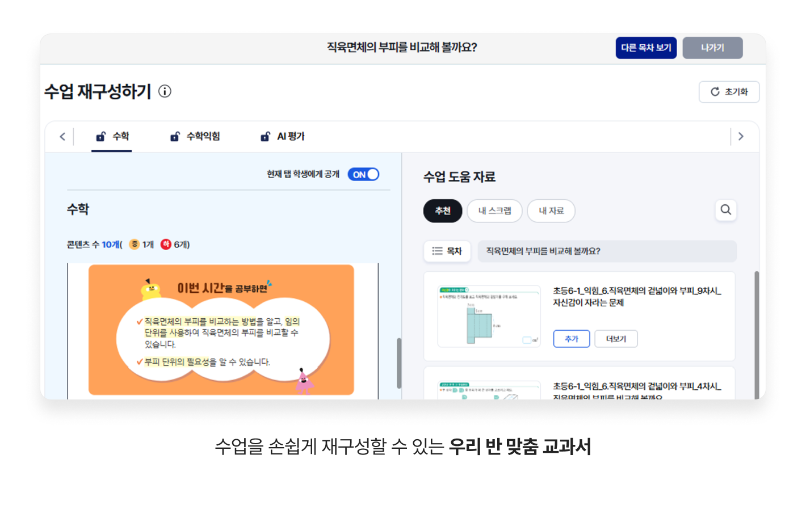The image size is (806, 518).
Task: Click the lock icon on 수학 tab
Action: (101, 137)
